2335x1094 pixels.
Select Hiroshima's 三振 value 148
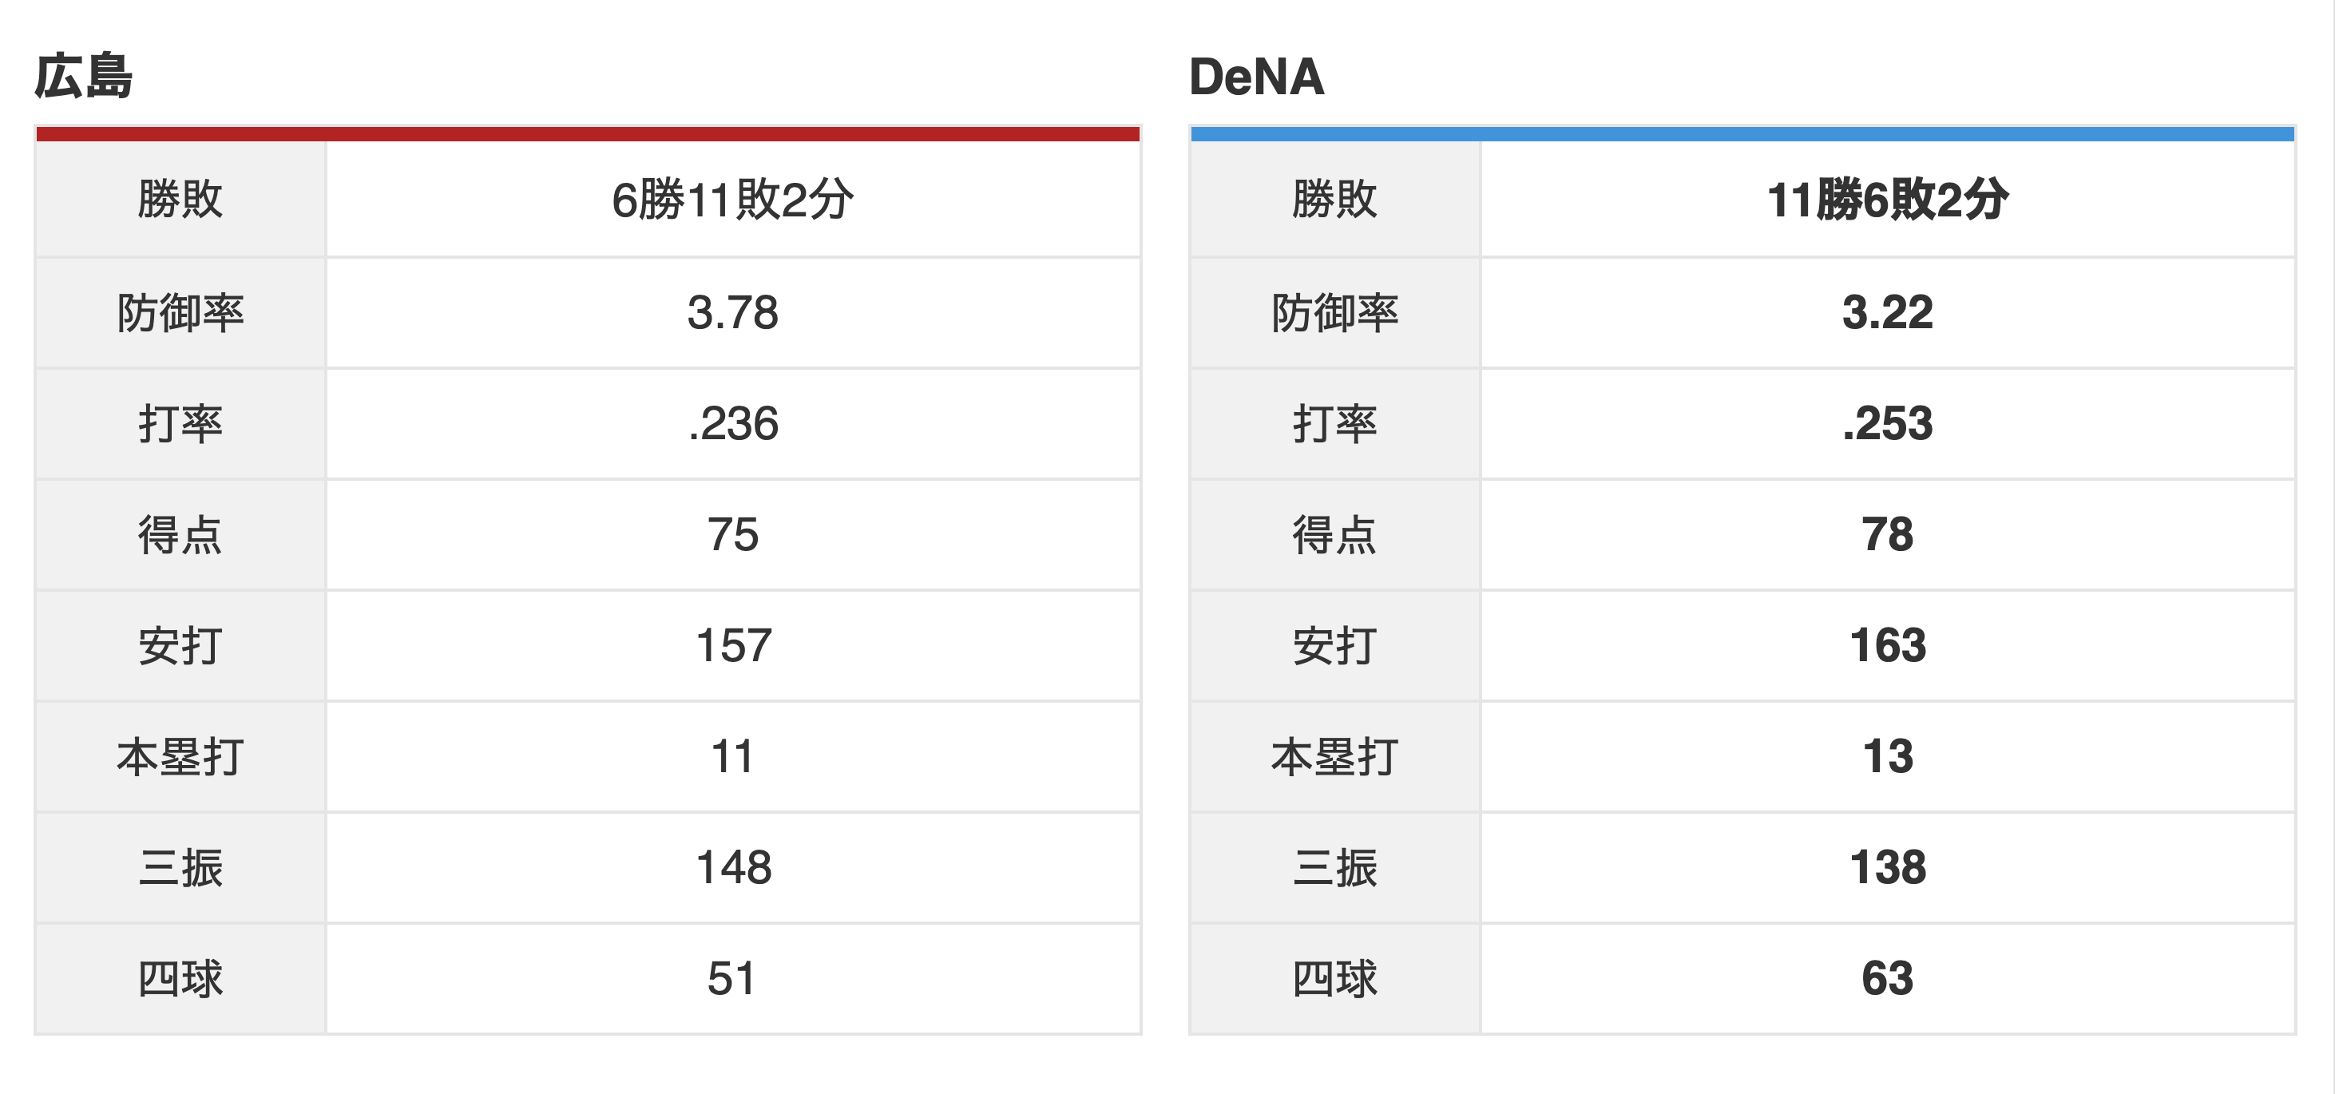pyautogui.click(x=732, y=868)
